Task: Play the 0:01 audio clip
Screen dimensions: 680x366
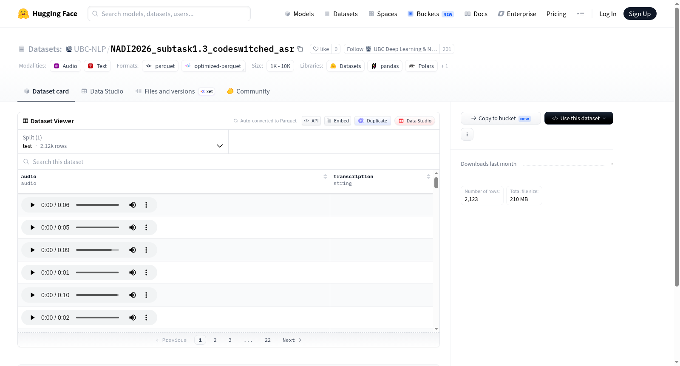Action: tap(32, 272)
